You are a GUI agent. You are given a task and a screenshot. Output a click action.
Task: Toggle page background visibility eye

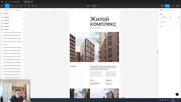click(178, 17)
